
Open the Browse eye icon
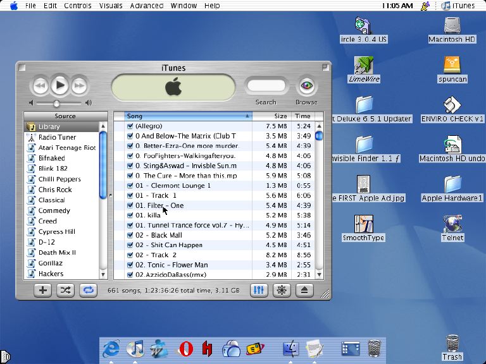(306, 85)
